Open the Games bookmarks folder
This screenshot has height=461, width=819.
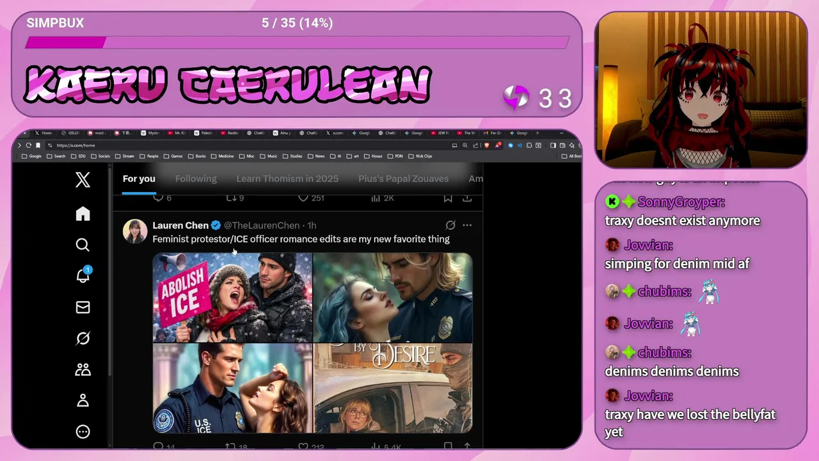[x=173, y=156]
